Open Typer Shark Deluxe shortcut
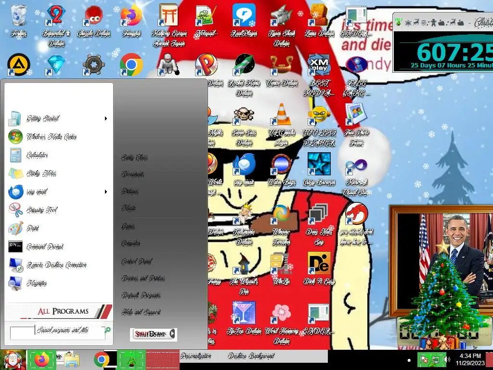493x370 pixels. tap(281, 25)
